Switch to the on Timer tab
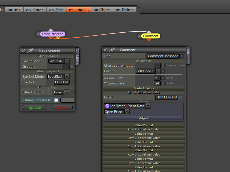Image resolution: width=230 pixels, height=172 pixels. (35, 10)
